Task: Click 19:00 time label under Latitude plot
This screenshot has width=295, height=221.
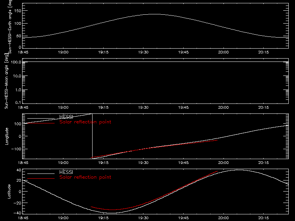Action: [x=63, y=218]
